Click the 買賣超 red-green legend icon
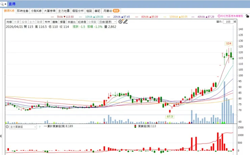250x155 pixels. [x=135, y=126]
